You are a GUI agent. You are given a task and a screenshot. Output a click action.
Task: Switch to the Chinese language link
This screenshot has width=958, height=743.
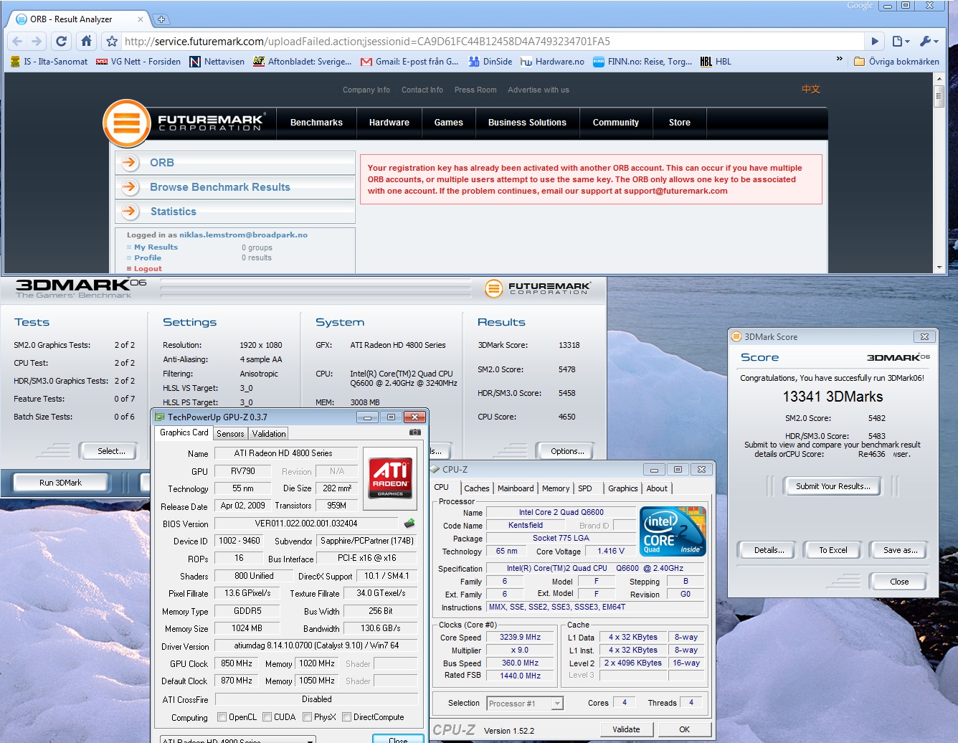click(811, 89)
